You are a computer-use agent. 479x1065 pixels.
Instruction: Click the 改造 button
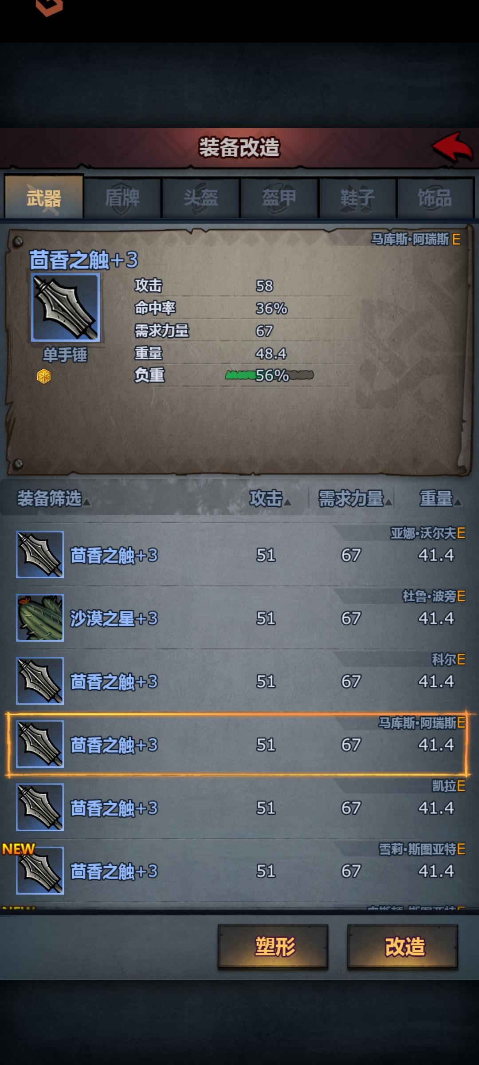[403, 947]
